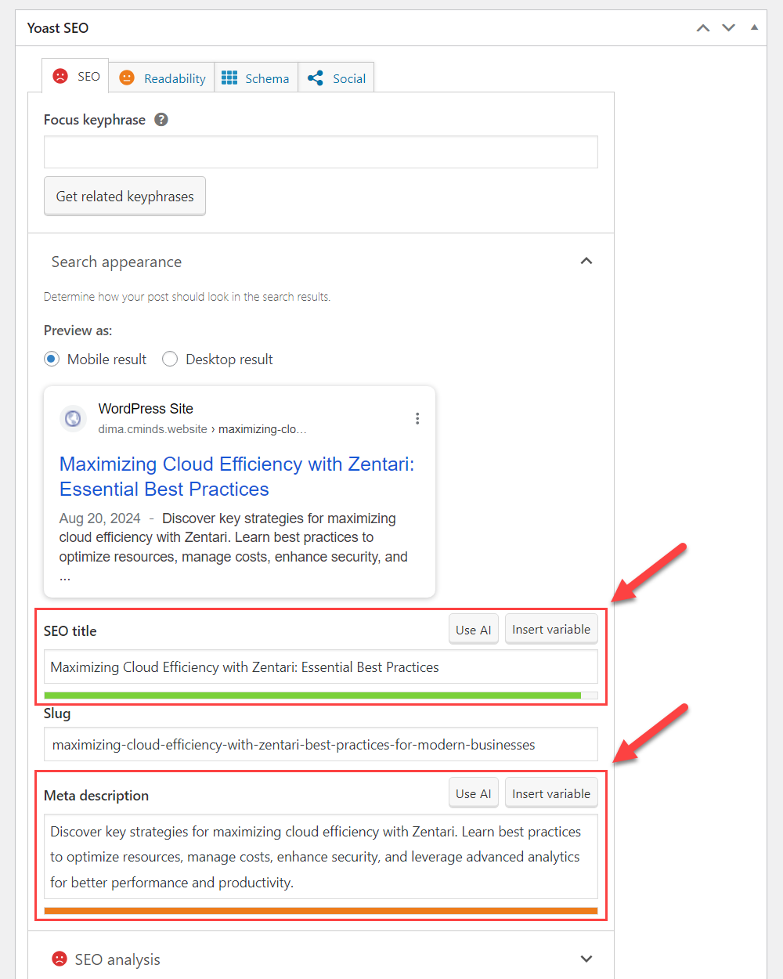This screenshot has width=783, height=979.
Task: Click the three-dot menu in preview card
Action: pos(417,418)
